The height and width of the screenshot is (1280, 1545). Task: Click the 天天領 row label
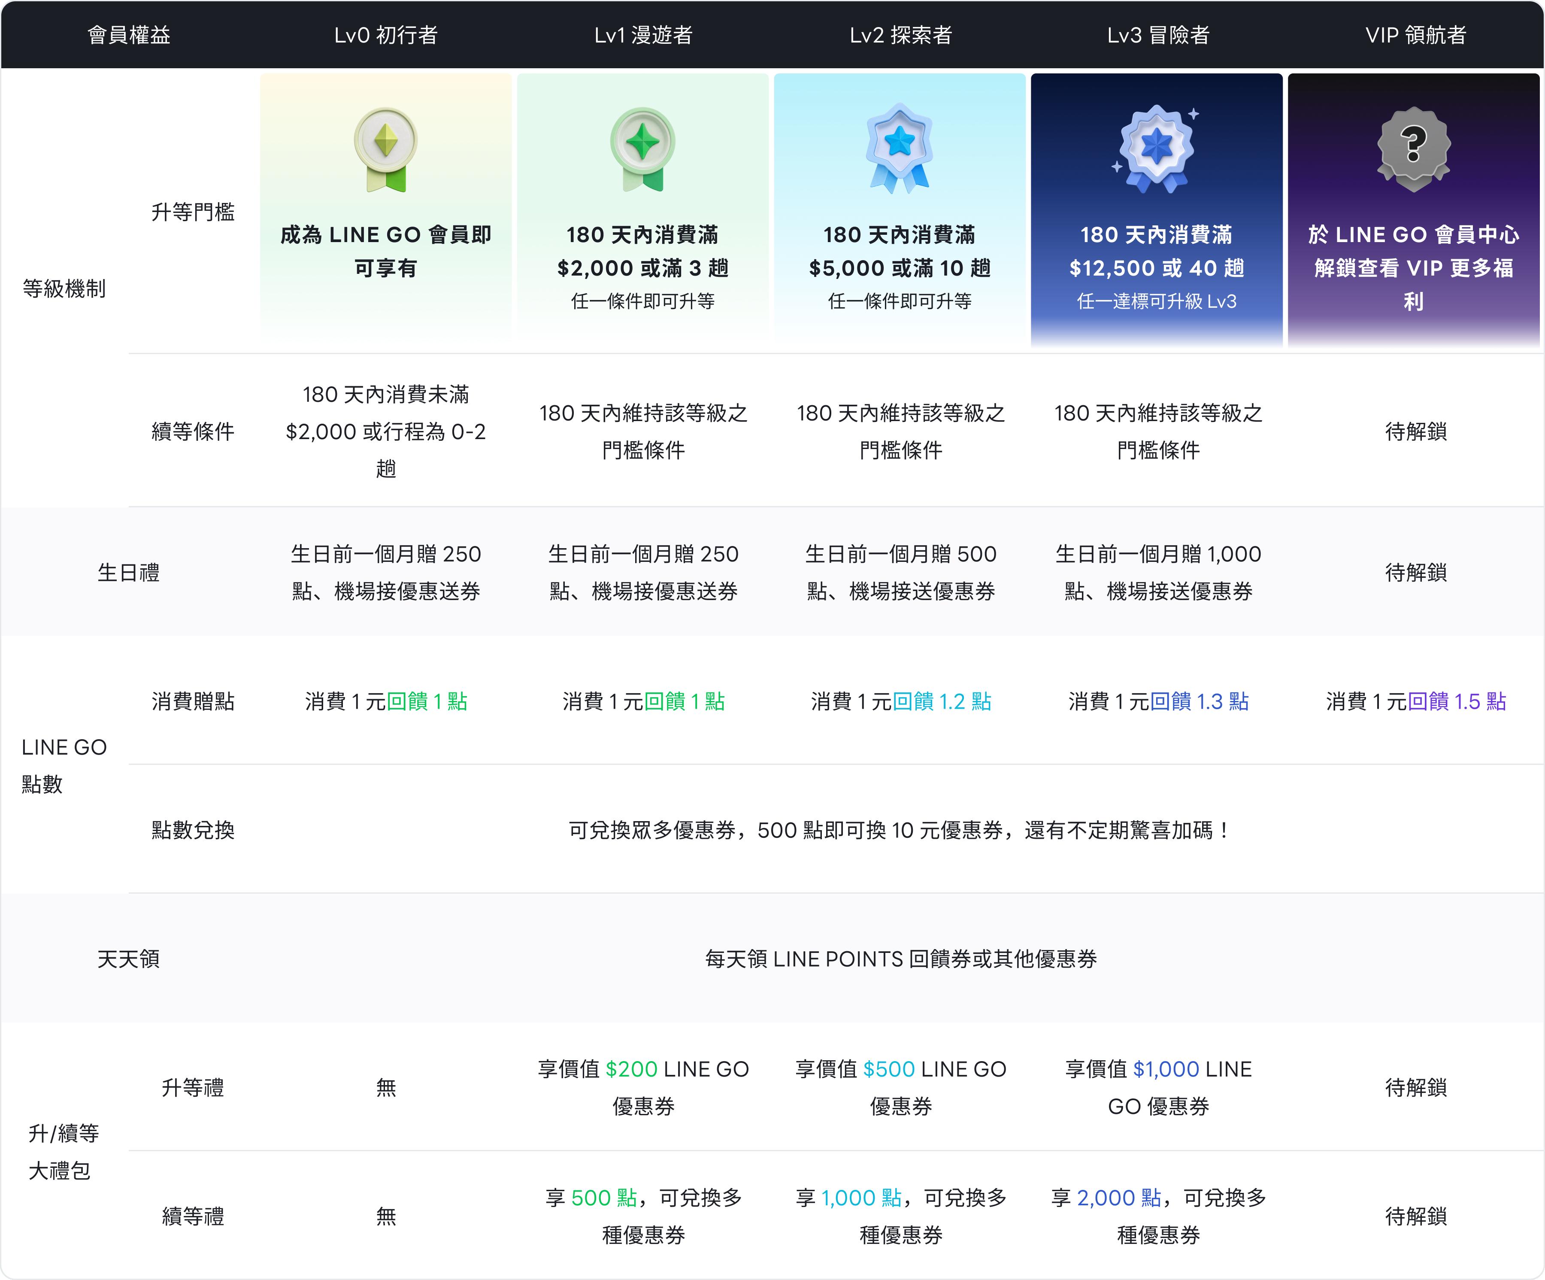pyautogui.click(x=129, y=958)
